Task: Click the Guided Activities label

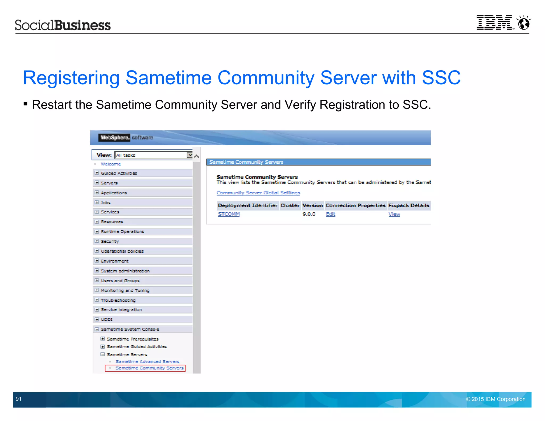Action: coord(119,173)
